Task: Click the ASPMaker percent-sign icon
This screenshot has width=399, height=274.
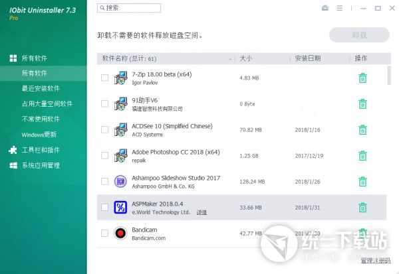Action: click(120, 208)
